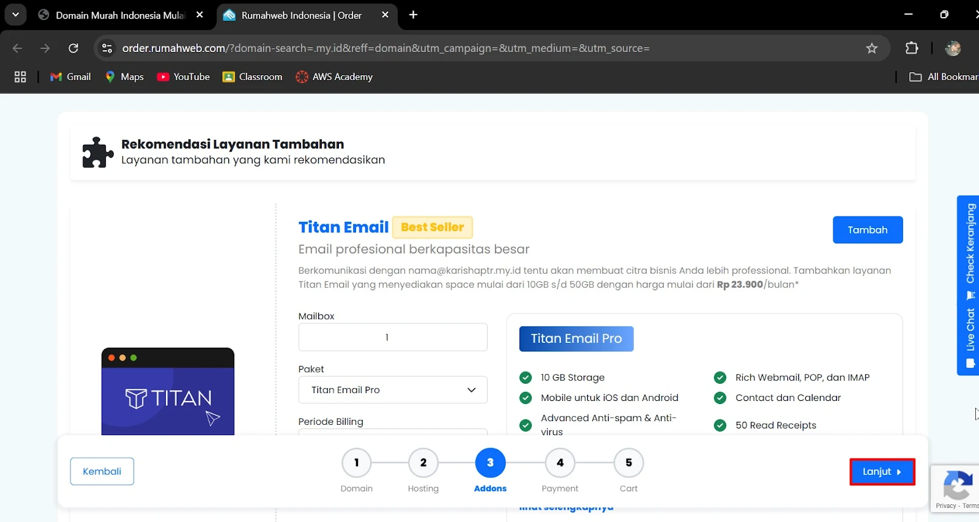Click the puzzle piece addon icon
This screenshot has height=522, width=979.
click(x=97, y=152)
